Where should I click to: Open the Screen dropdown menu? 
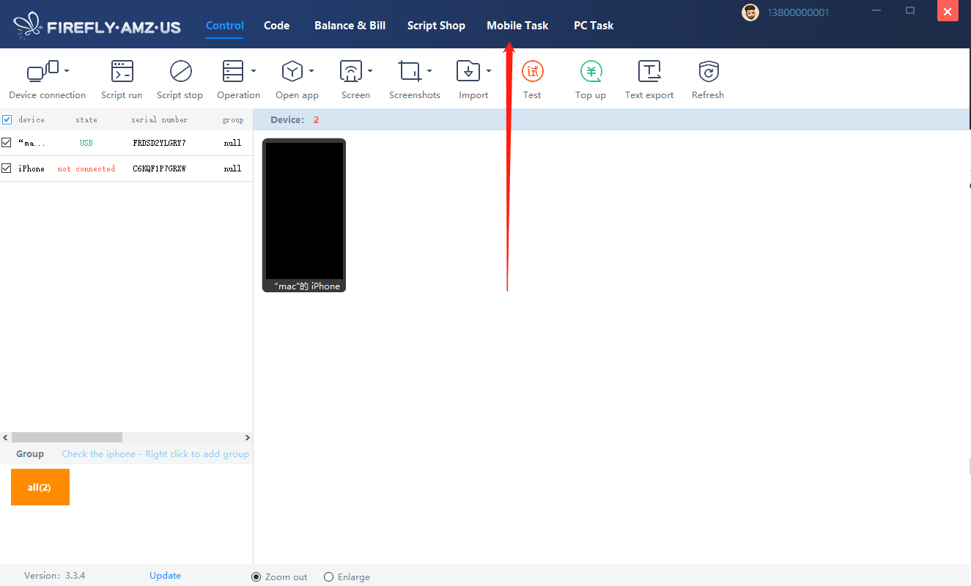(x=371, y=71)
